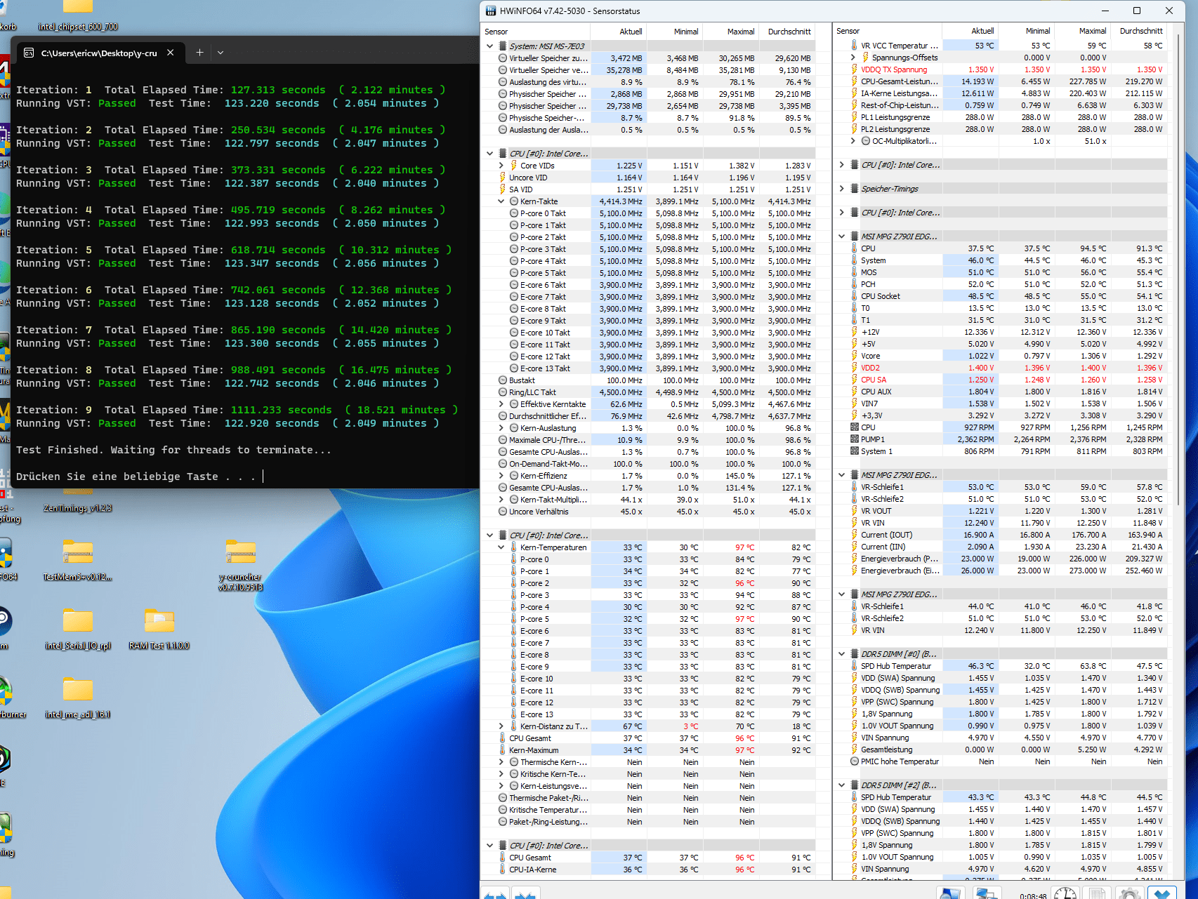The width and height of the screenshot is (1198, 899).
Task: Select the PUMP1 fan speed row
Action: (x=1000, y=439)
